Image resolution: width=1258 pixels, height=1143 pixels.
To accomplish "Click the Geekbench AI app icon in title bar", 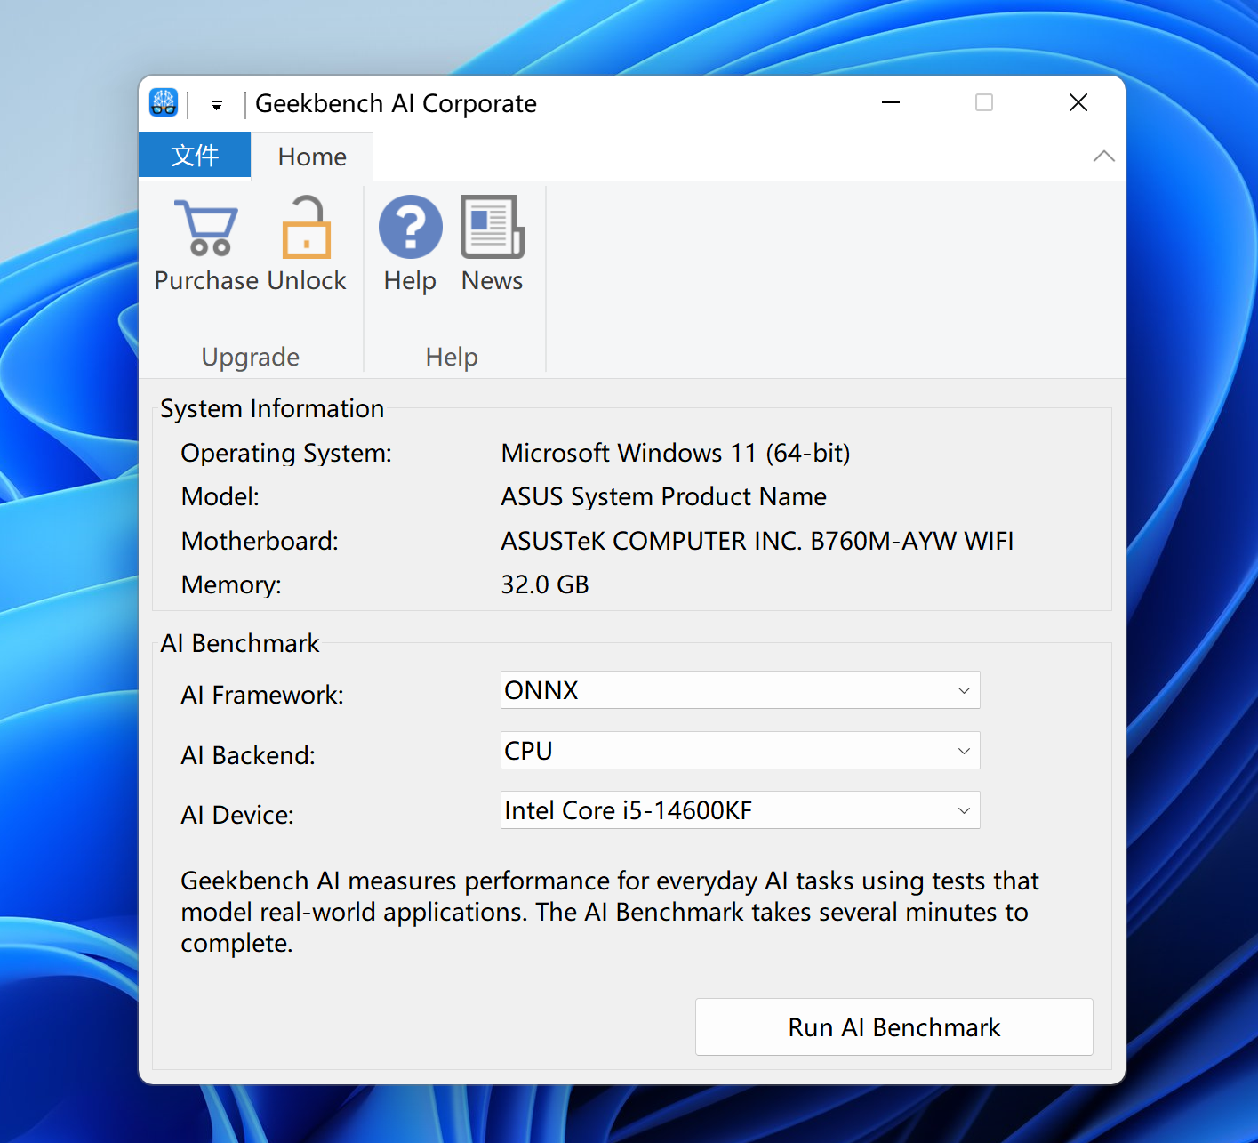I will point(164,102).
